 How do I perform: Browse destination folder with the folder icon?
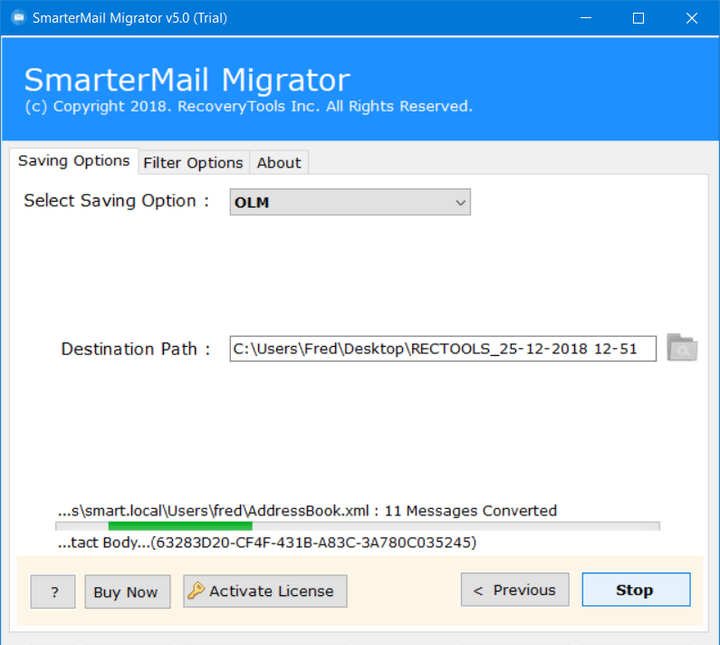[x=682, y=348]
